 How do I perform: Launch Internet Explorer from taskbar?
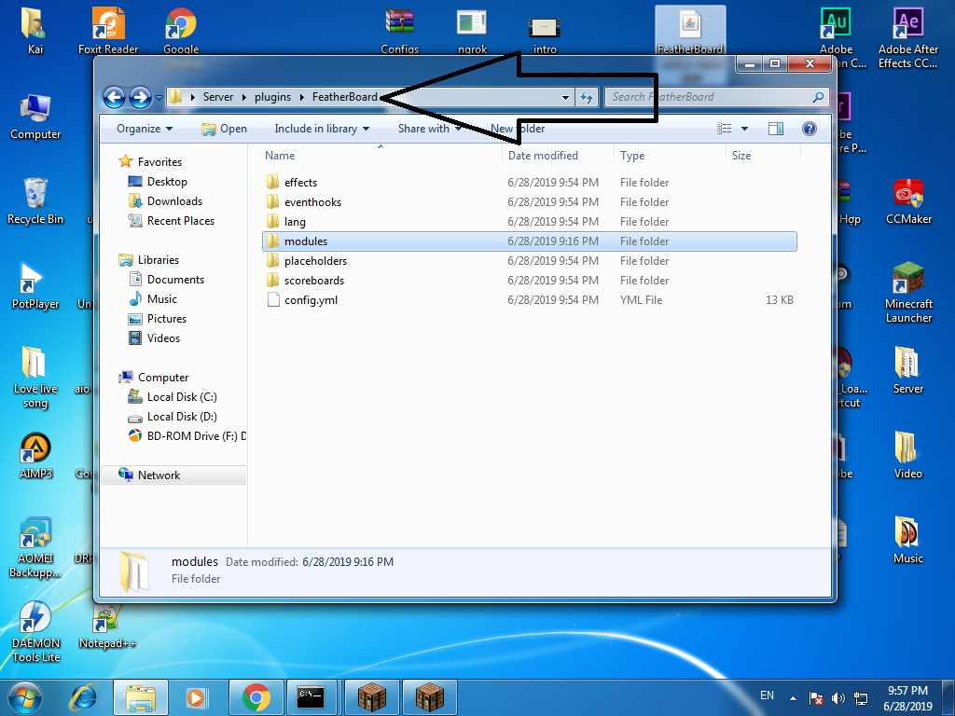pyautogui.click(x=83, y=697)
